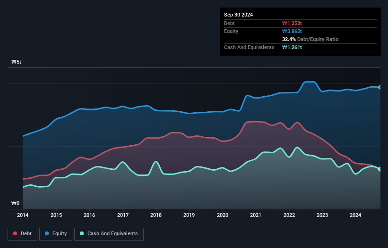
Task: Click the 2019 x-axis label
Action: pyautogui.click(x=189, y=215)
